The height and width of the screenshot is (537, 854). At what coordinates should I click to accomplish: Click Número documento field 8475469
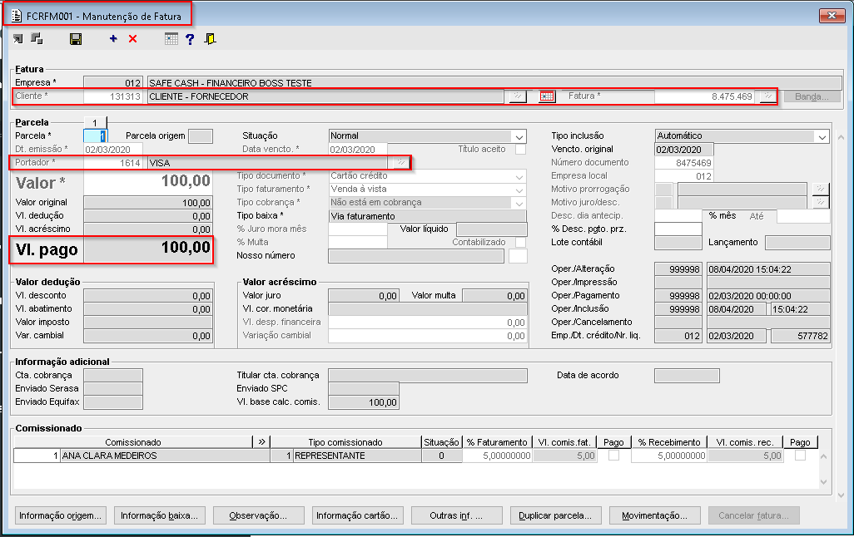pos(683,163)
